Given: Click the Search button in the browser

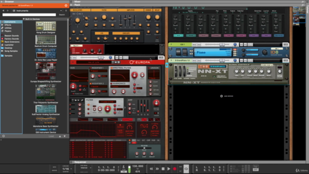Looking at the screenshot, I should [x=62, y=15].
